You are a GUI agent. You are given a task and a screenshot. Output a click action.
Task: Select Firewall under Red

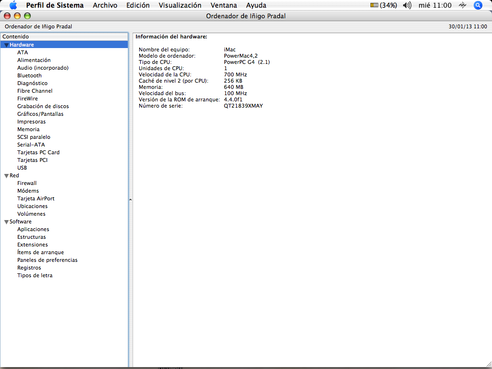[27, 183]
